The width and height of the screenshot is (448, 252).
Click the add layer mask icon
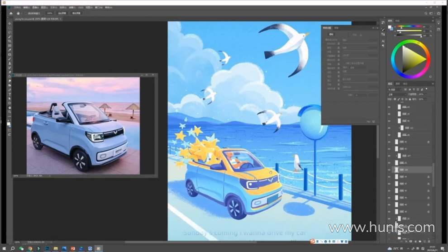tap(410, 242)
